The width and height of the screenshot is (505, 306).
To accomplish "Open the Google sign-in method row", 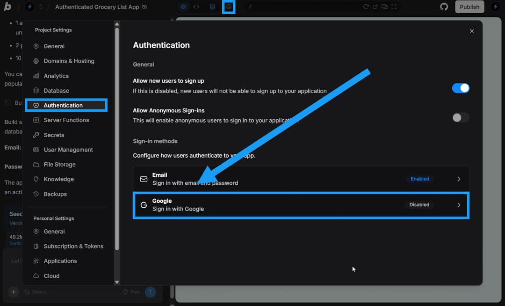I will click(x=301, y=205).
